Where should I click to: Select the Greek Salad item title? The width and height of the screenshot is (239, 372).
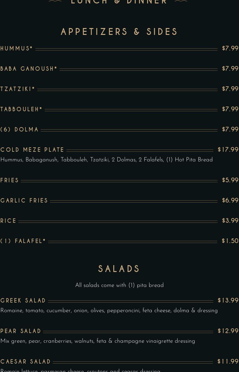(23, 301)
